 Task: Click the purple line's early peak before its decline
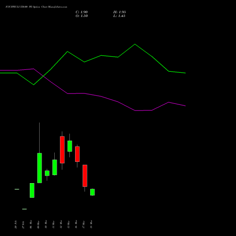click(x=34, y=69)
